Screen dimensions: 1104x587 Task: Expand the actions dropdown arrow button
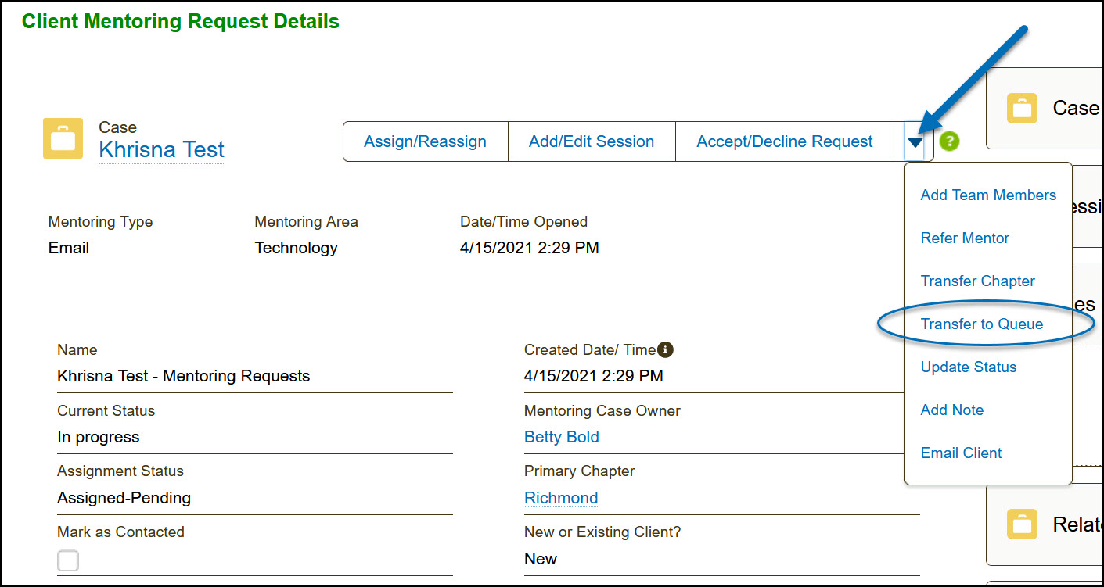click(x=915, y=142)
